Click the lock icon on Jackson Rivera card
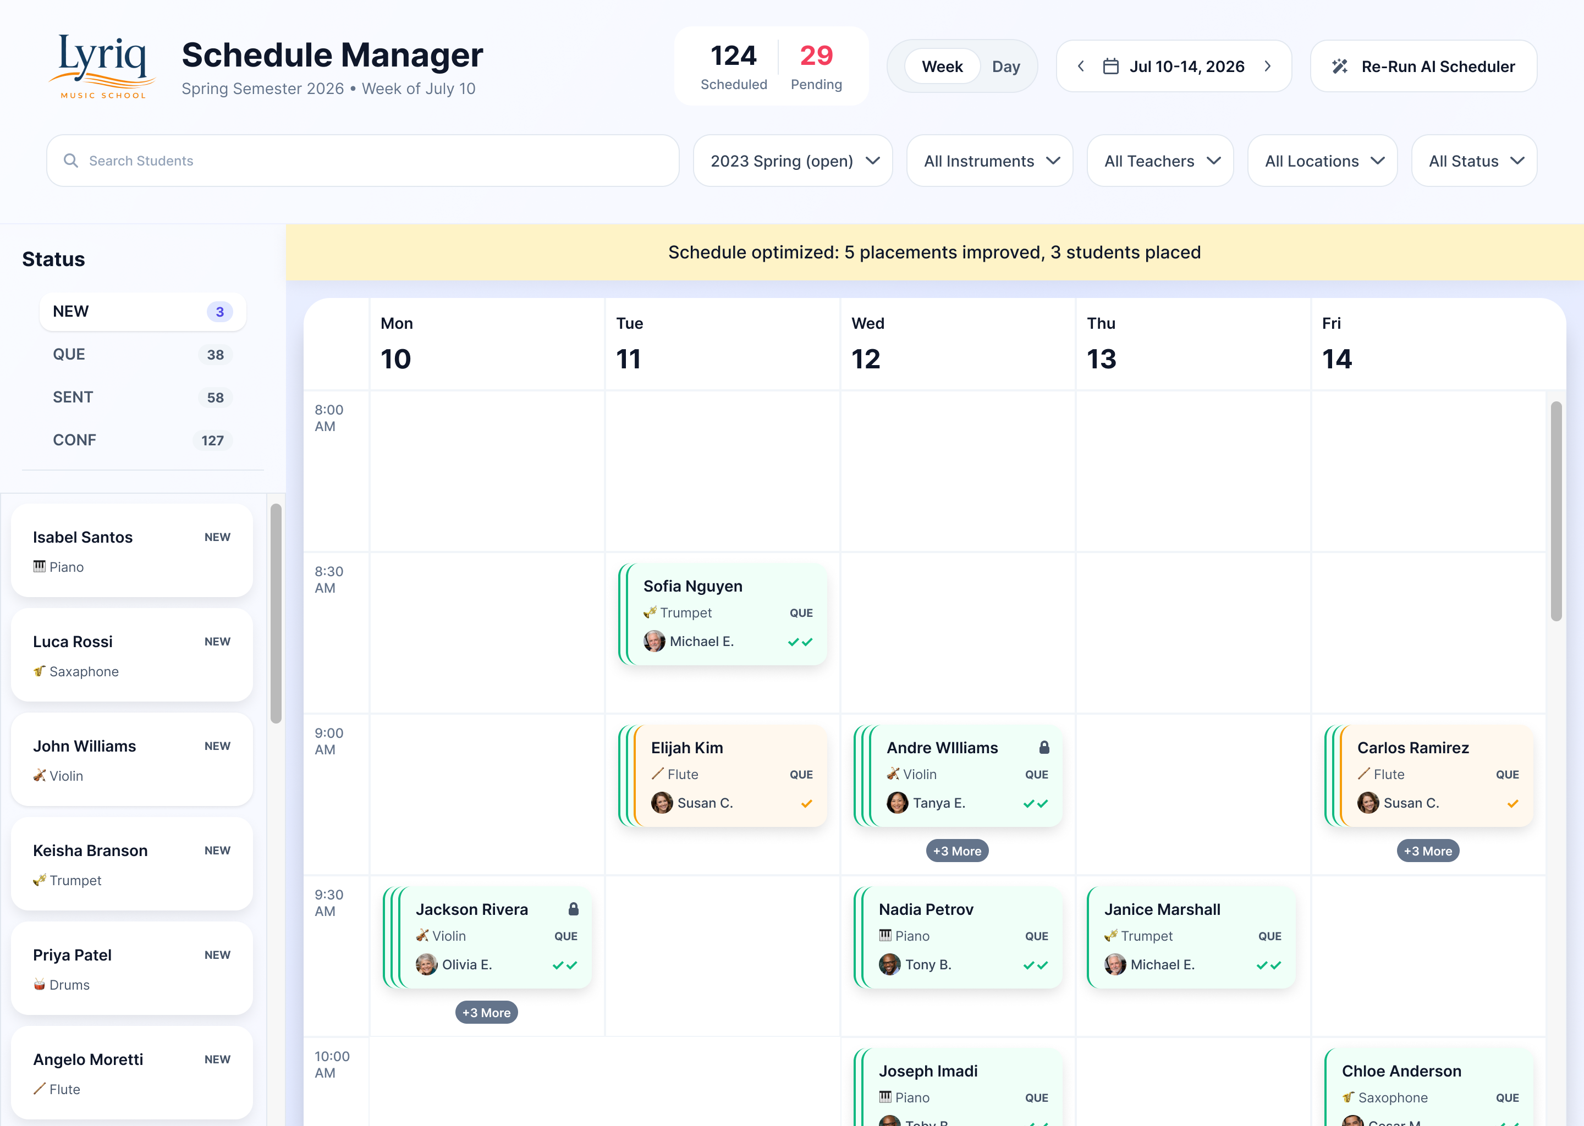 573,909
